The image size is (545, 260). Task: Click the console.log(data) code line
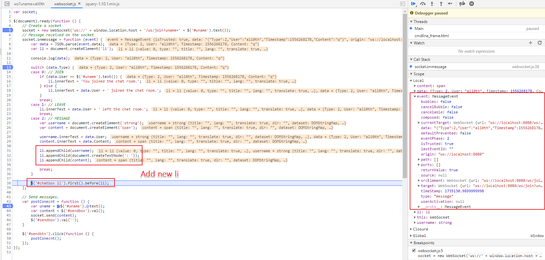click(50, 58)
